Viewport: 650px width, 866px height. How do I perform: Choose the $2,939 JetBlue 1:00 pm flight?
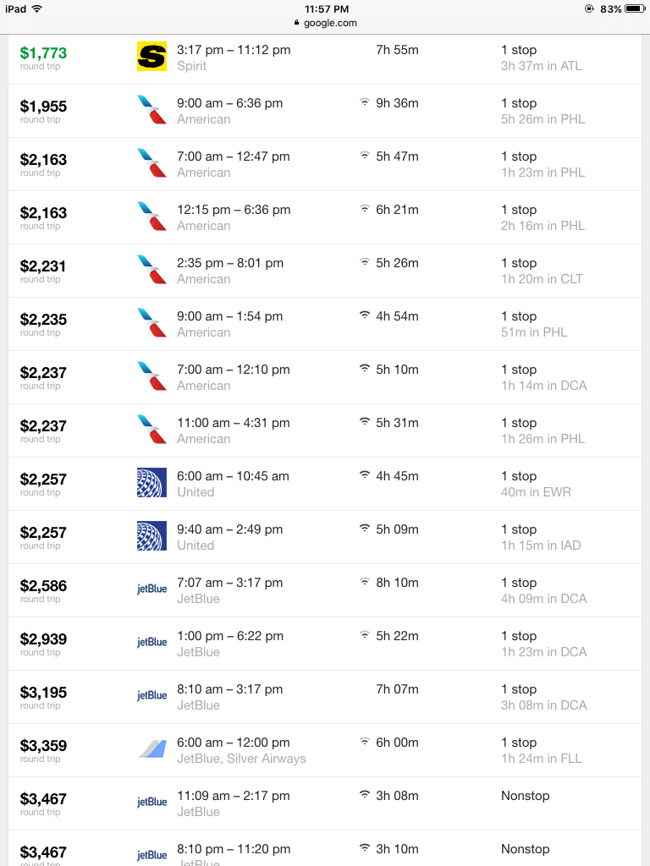tap(325, 644)
